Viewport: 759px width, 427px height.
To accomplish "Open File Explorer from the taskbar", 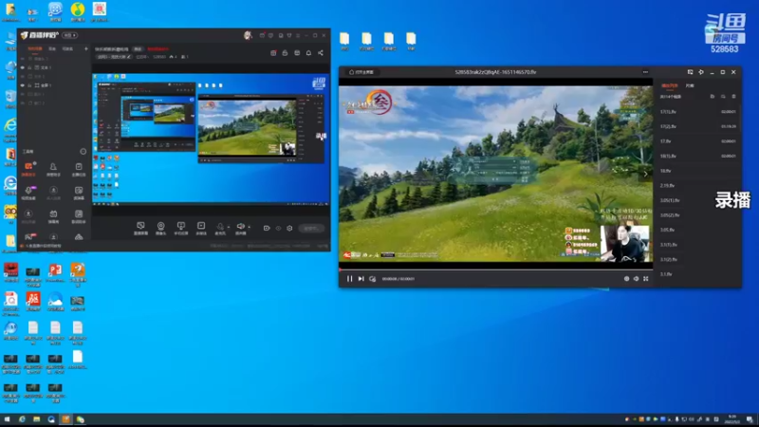I will 36,419.
